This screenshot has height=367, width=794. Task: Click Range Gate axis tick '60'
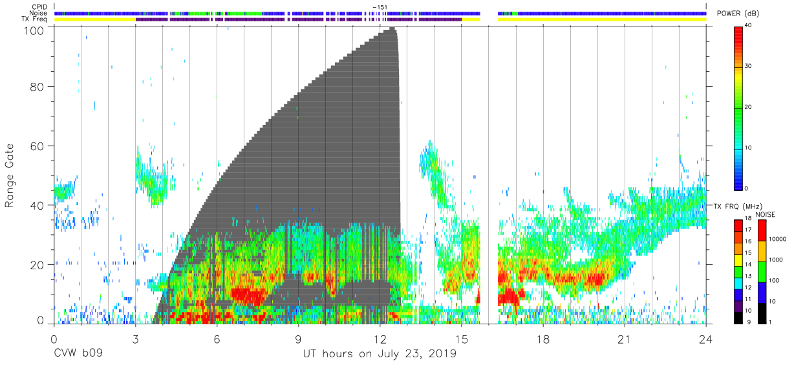tap(38, 146)
